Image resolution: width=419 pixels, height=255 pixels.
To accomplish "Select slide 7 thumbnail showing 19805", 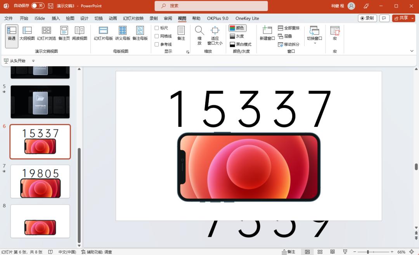I will (x=40, y=181).
